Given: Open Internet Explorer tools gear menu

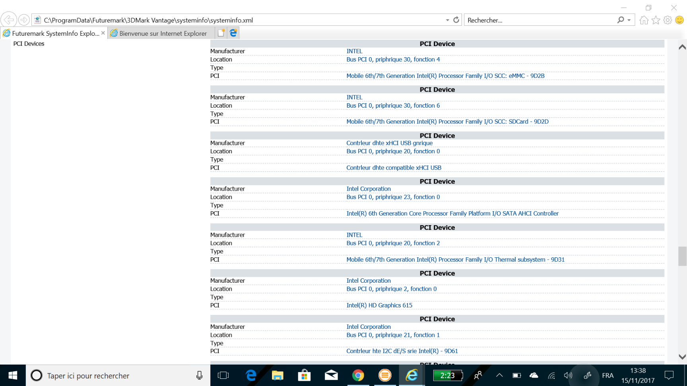Looking at the screenshot, I should point(668,20).
